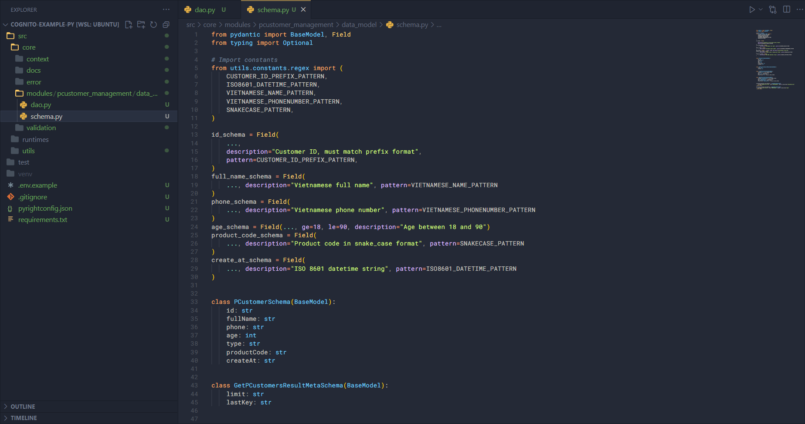Open editor More Actions ellipsis menu
Screen dimensions: 805x424
pos(800,10)
